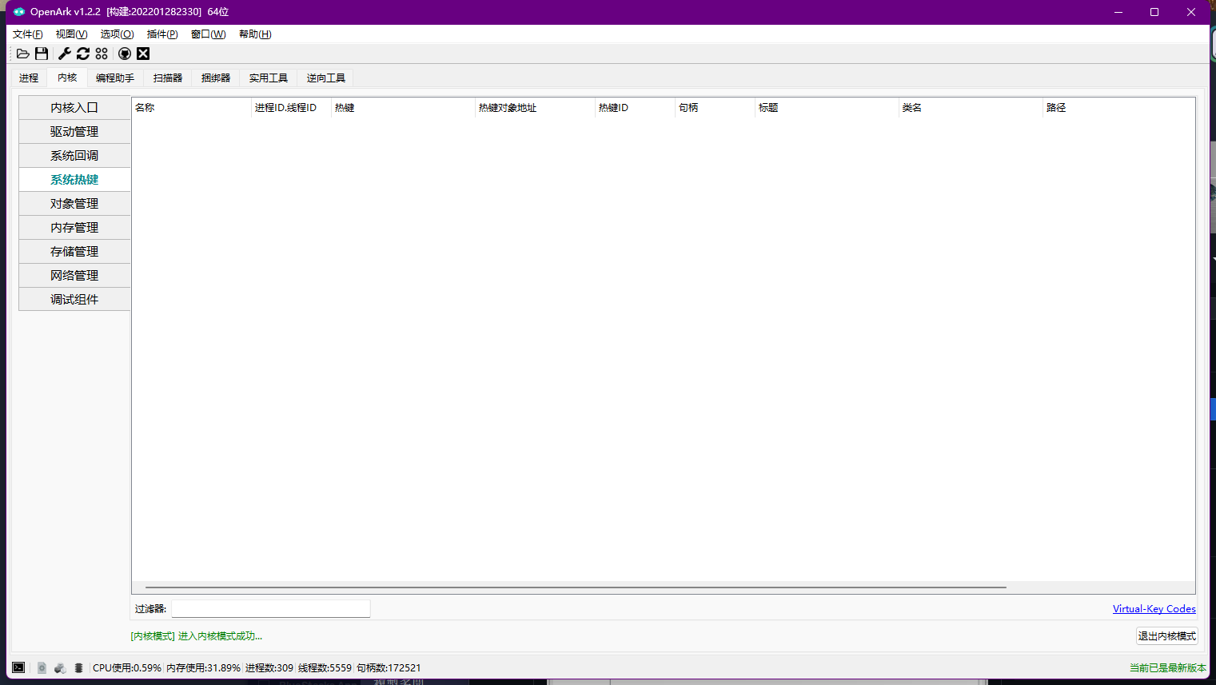The width and height of the screenshot is (1216, 685).
Task: Maximize the OpenArk window
Action: point(1154,12)
